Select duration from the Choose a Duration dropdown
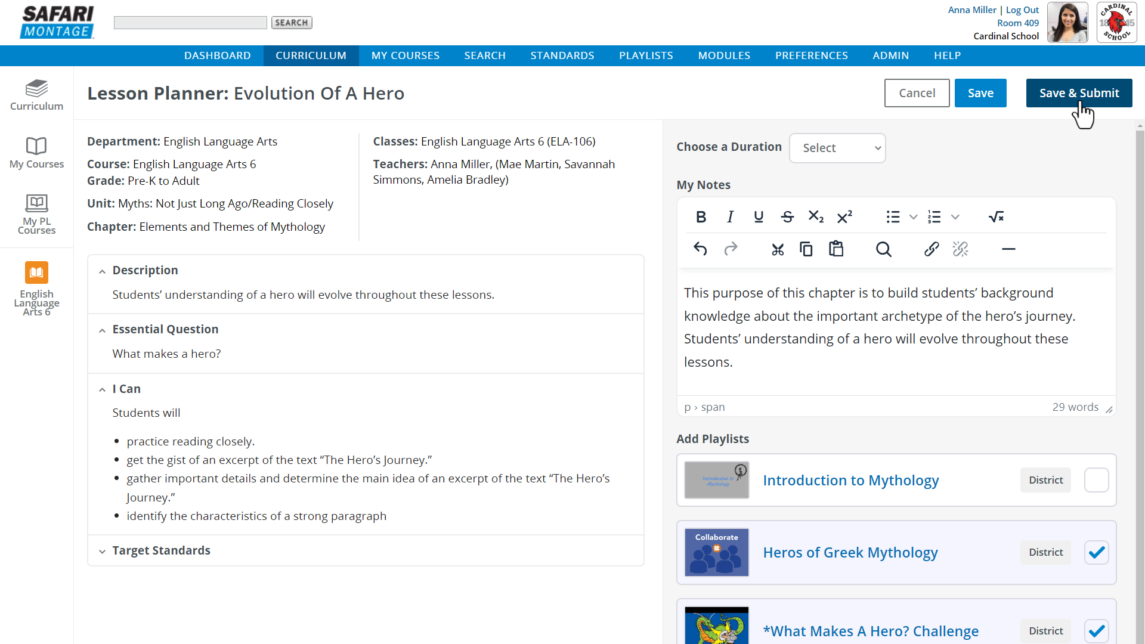The width and height of the screenshot is (1145, 644). tap(837, 147)
